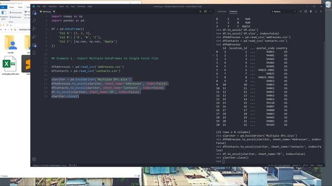Close the terminal panel with the X
Viewport: 332px width, 186px height.
[321, 11]
